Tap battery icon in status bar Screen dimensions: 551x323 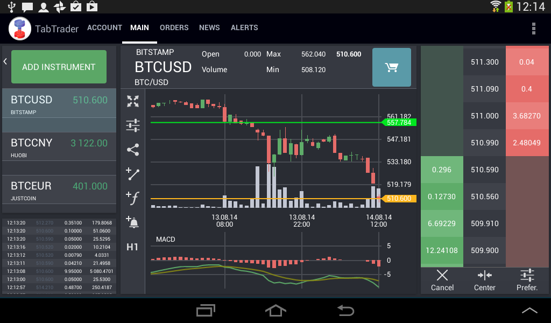point(508,6)
